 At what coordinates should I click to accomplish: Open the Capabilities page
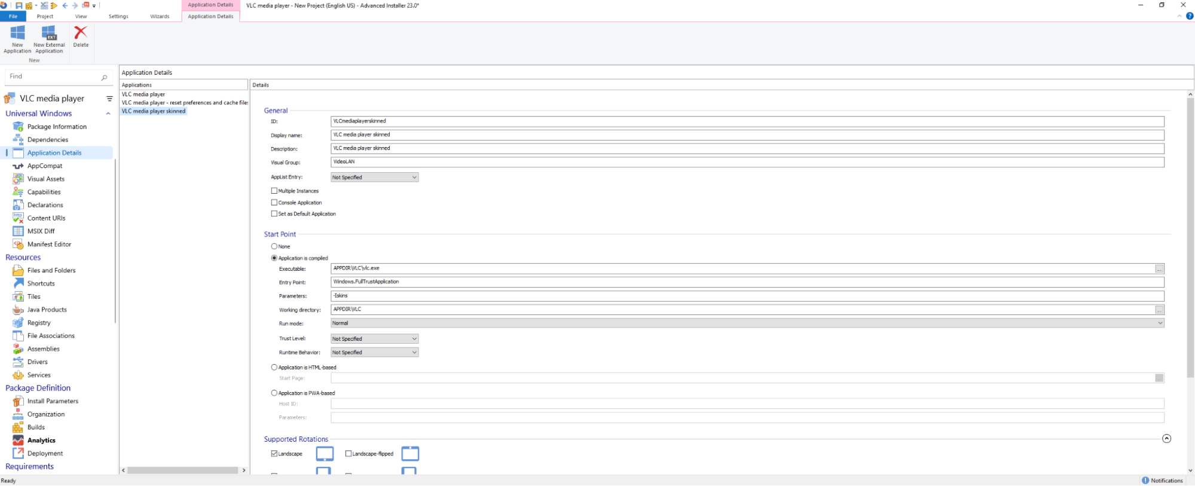[44, 192]
